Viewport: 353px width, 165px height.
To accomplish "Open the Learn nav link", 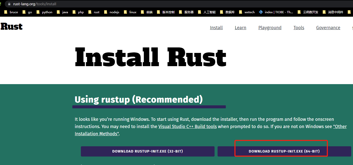I will coord(241,28).
